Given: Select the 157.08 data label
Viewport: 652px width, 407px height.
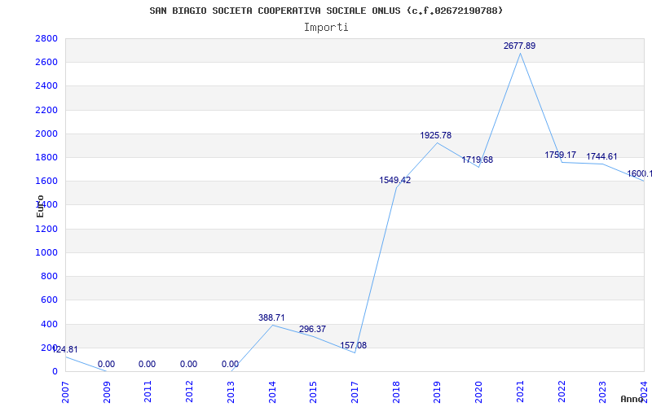Looking at the screenshot, I should [353, 345].
